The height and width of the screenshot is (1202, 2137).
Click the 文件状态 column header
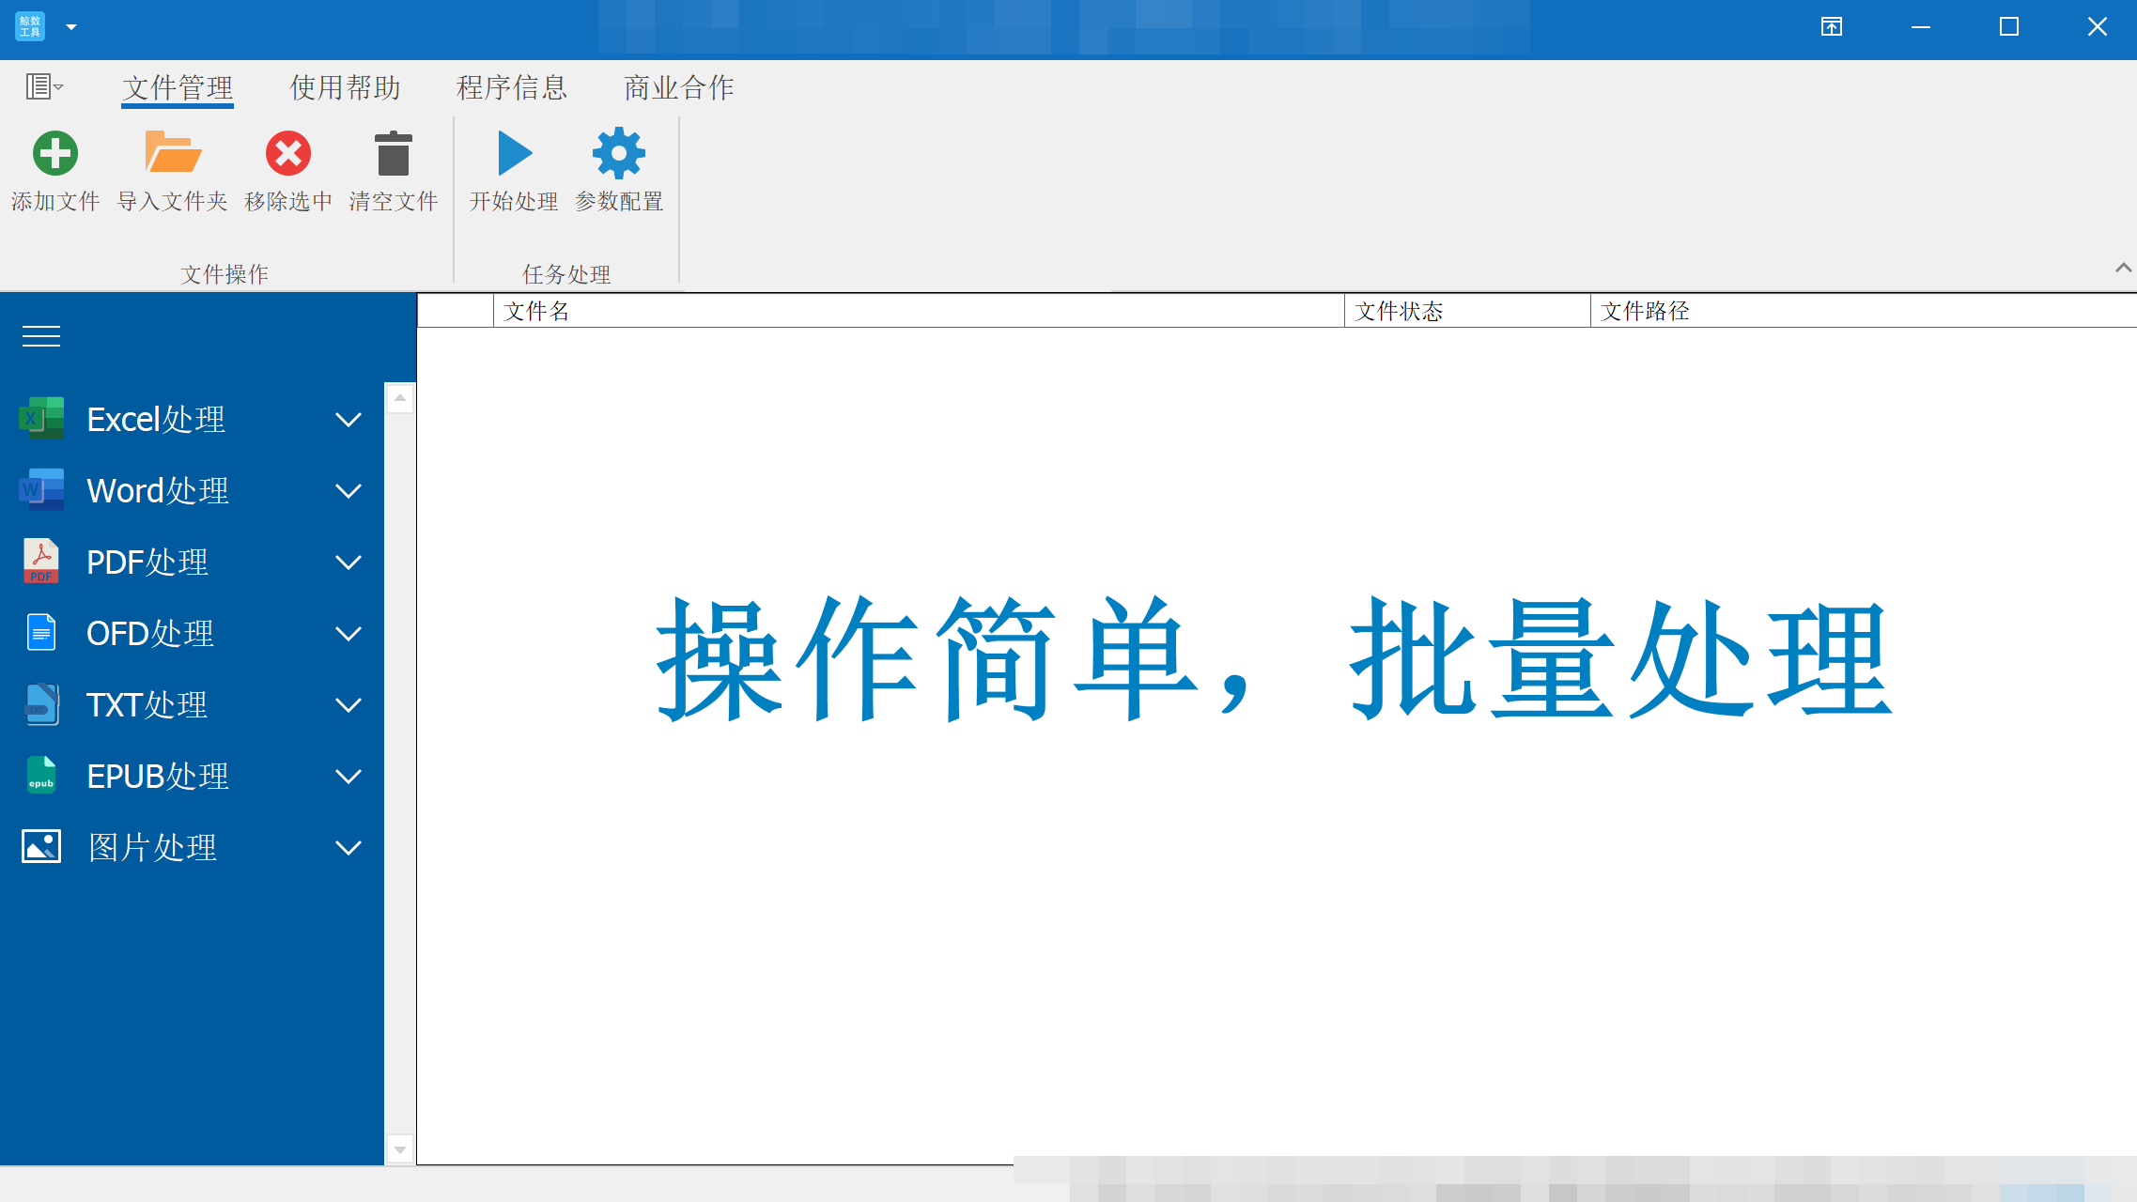click(x=1467, y=311)
